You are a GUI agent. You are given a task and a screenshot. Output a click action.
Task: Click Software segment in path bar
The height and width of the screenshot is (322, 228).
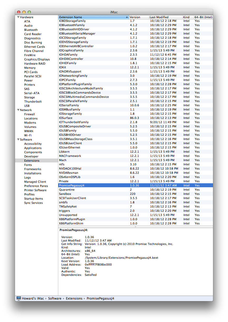pos(55,299)
